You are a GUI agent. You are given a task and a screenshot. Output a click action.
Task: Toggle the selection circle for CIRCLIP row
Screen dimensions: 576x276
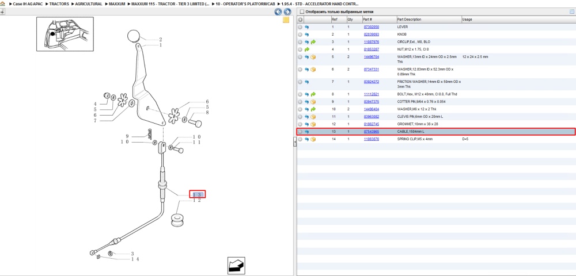point(300,42)
